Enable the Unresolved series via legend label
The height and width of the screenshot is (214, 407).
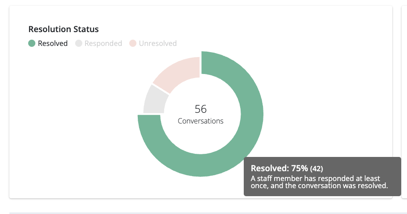click(158, 44)
